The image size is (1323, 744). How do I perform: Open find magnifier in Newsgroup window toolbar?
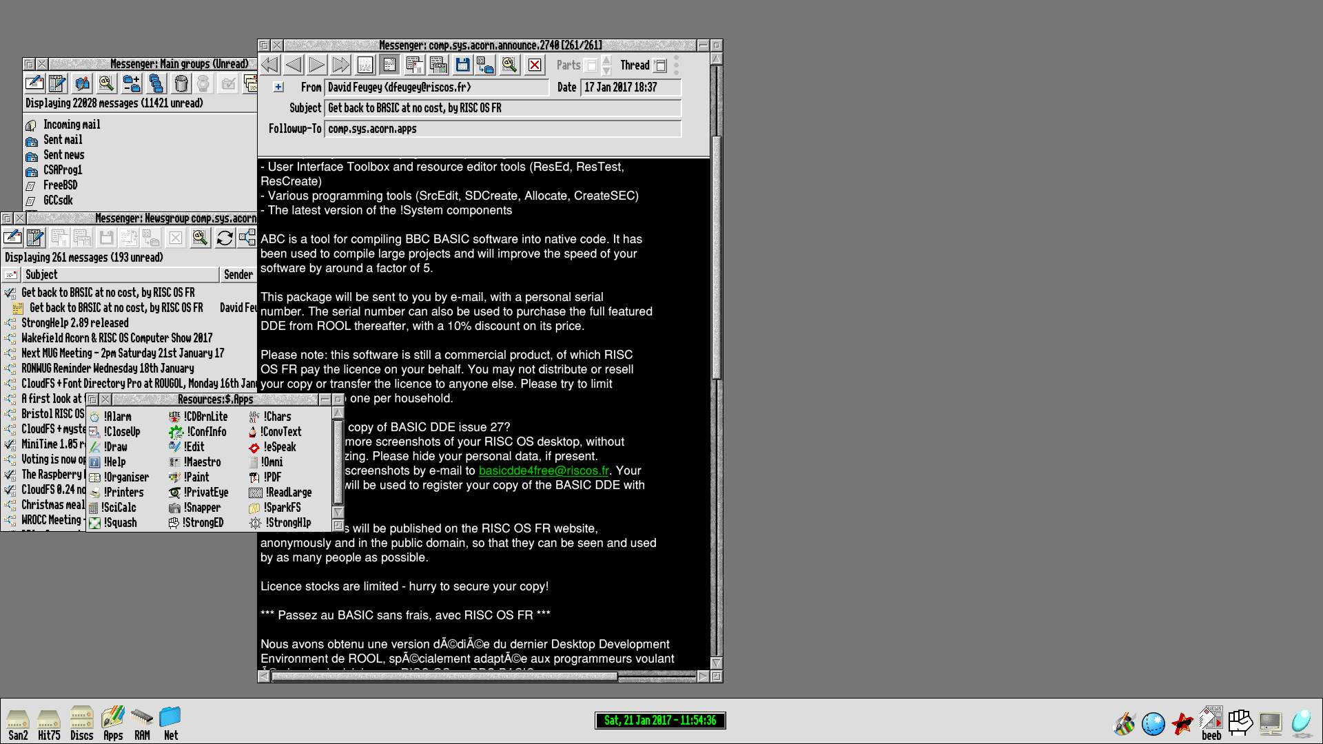[199, 238]
